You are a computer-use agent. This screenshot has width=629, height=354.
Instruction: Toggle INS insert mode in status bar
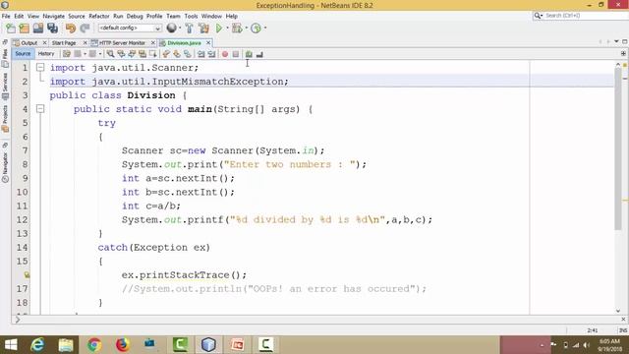tap(622, 330)
